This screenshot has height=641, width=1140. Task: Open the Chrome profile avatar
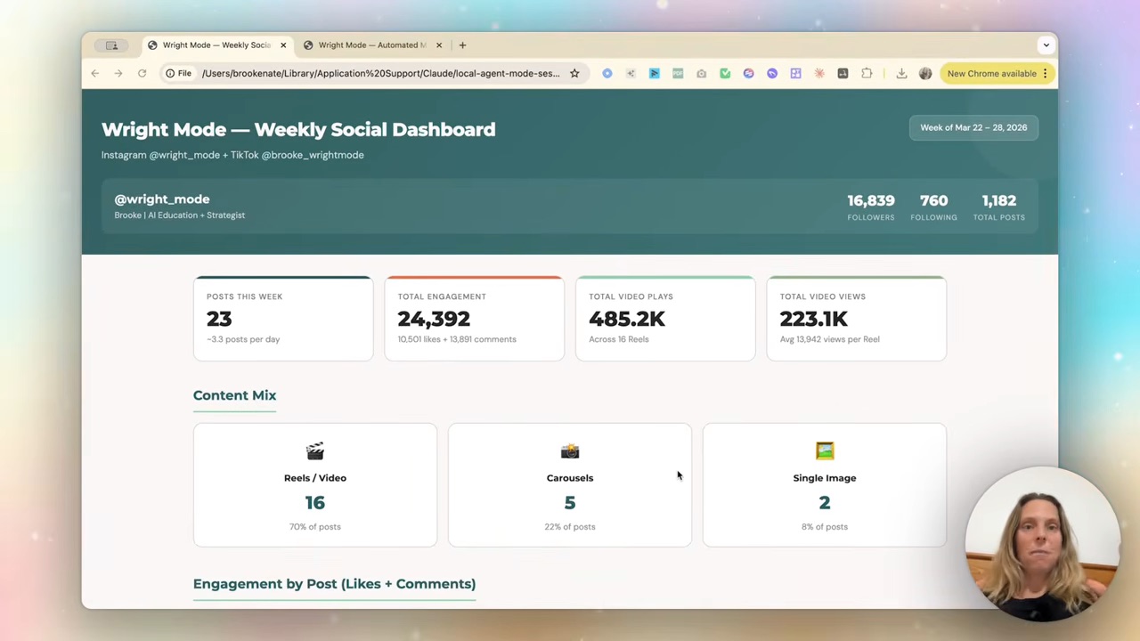point(925,73)
